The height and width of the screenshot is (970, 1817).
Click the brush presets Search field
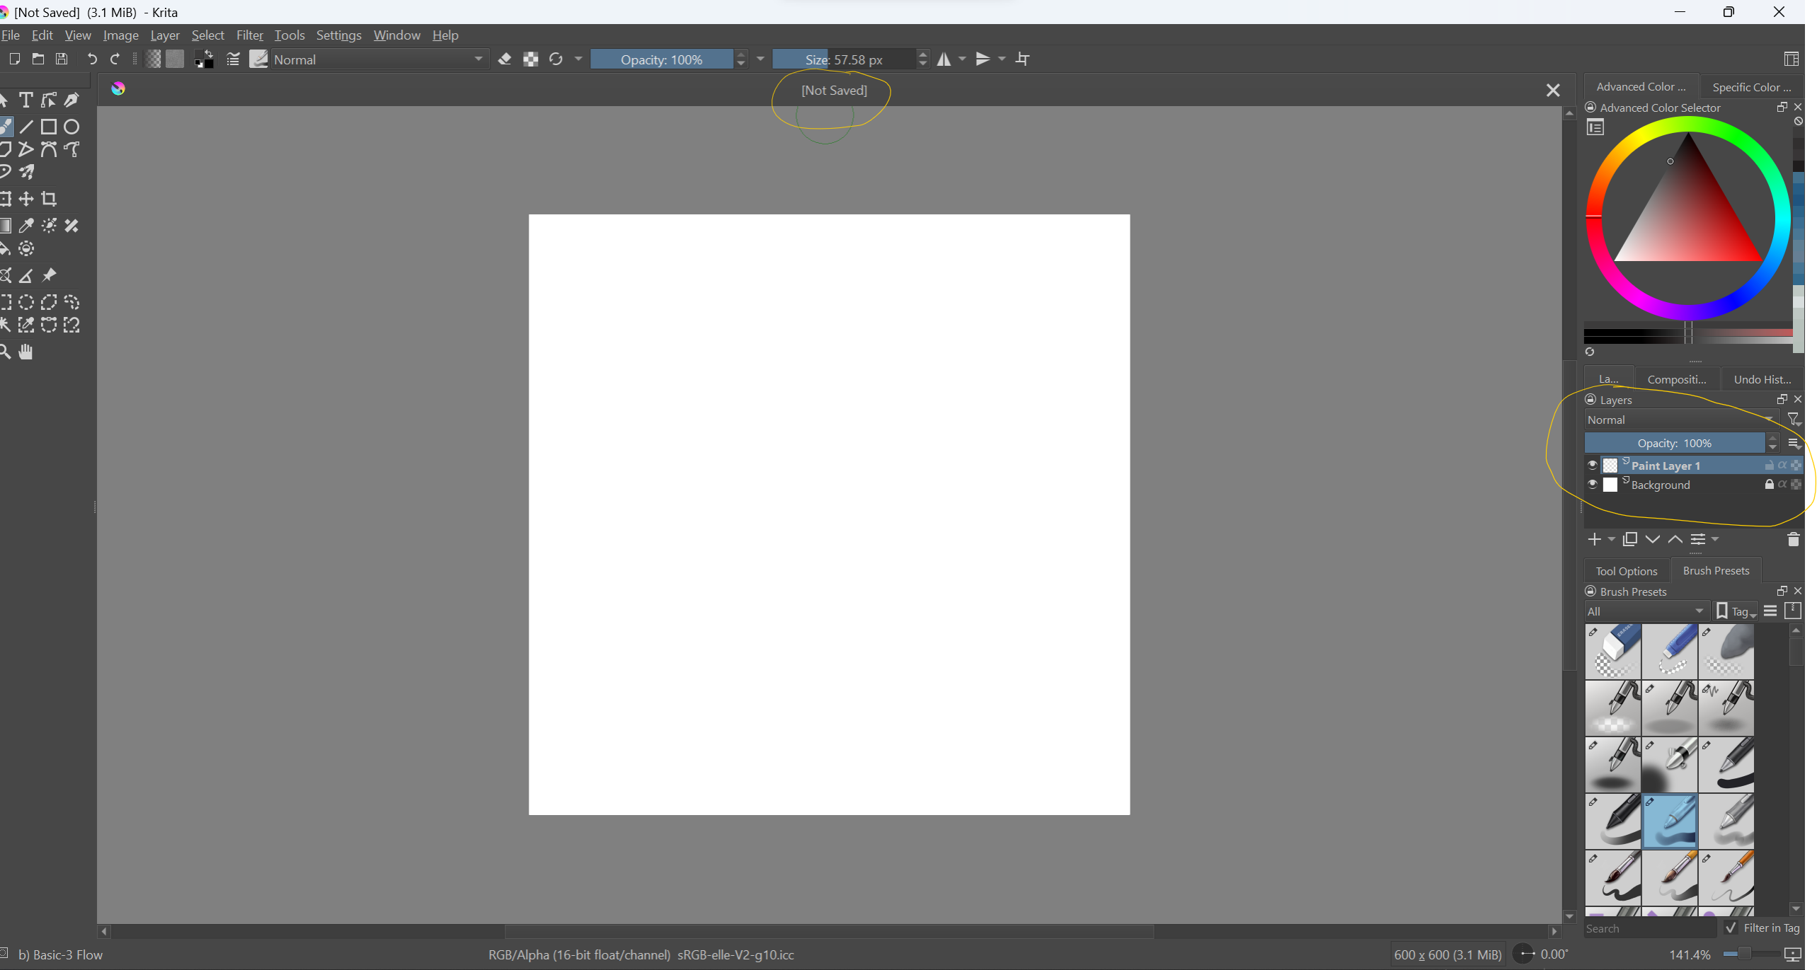pyautogui.click(x=1649, y=928)
